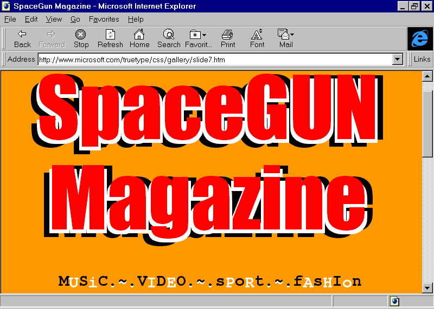This screenshot has width=434, height=309.
Task: Go to the Home page icon
Action: [x=139, y=35]
